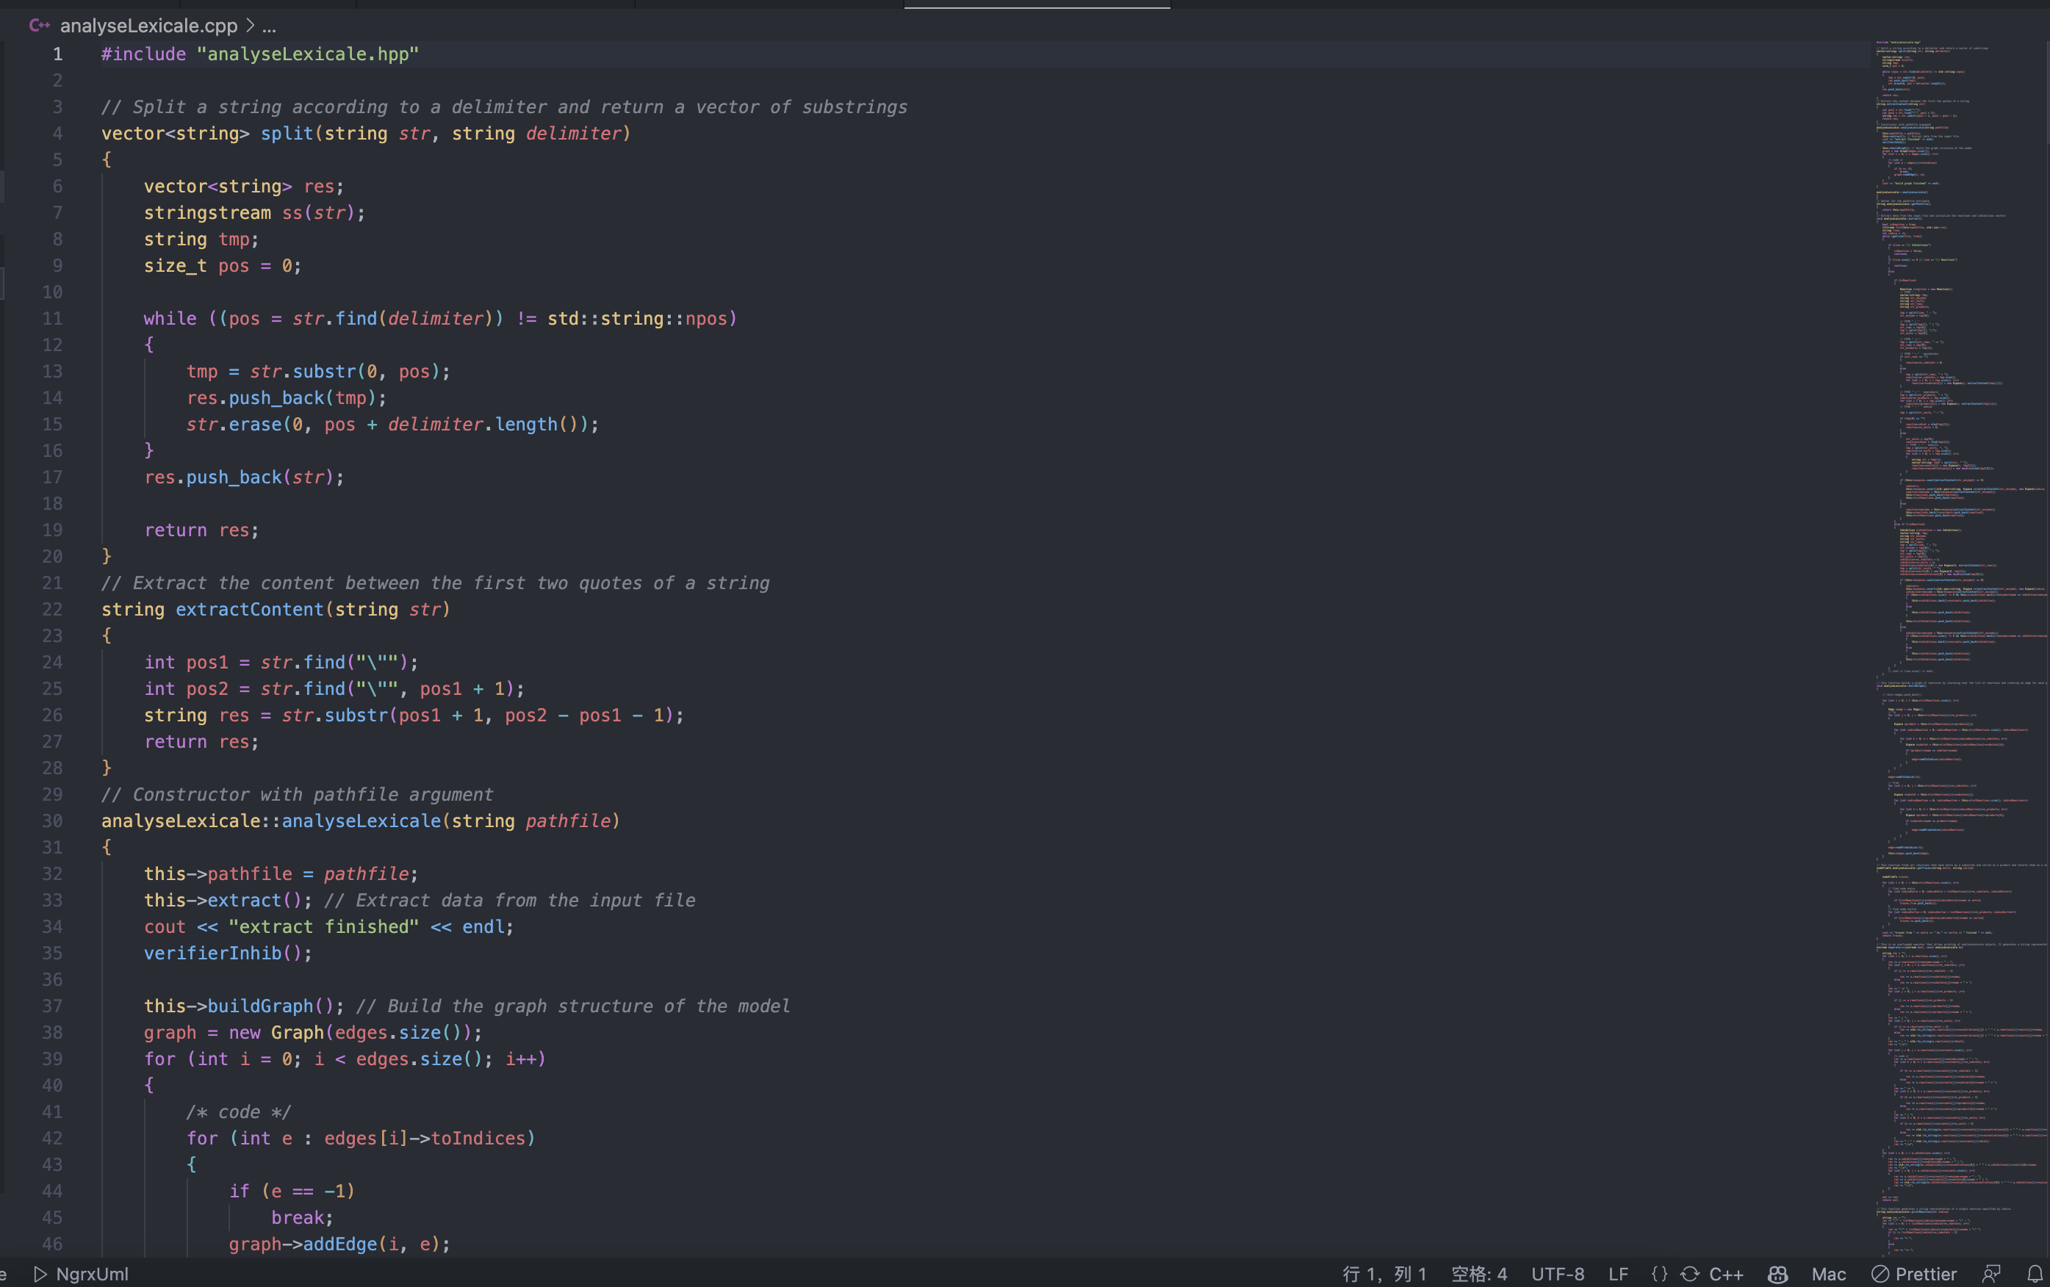
Task: Open notifications with the bell icon
Action: pyautogui.click(x=2035, y=1273)
